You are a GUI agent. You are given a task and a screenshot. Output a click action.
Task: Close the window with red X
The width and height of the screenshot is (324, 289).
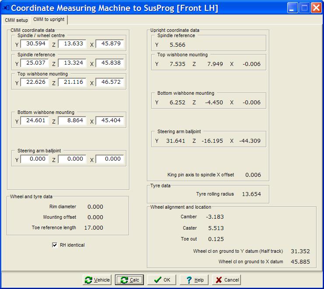pos(316,8)
